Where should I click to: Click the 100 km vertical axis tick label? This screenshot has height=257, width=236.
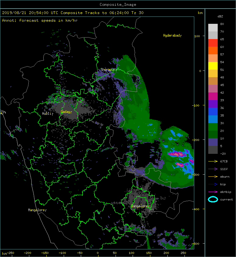tap(197, 36)
